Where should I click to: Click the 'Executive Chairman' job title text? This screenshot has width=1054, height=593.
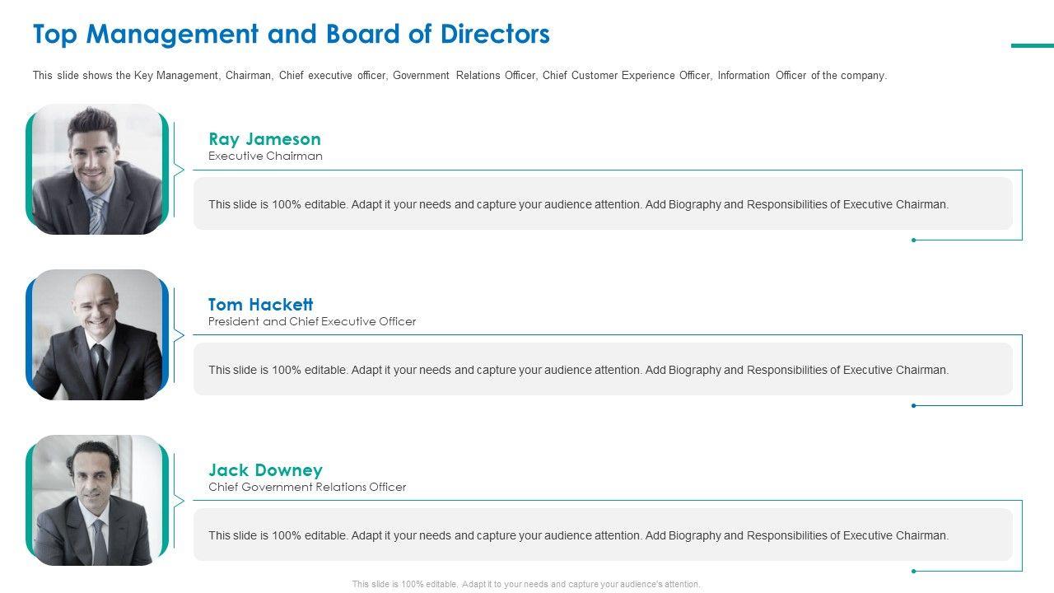pos(265,156)
